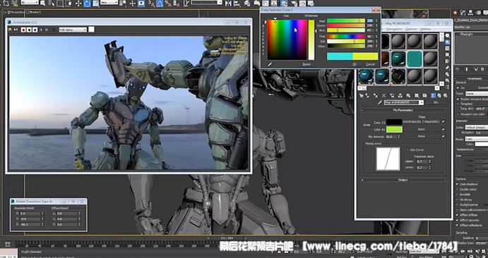Viewport: 488px width, 258px height.
Task: Open the RGB Alpha channel dropdown in ActiveShade
Action: (73, 30)
